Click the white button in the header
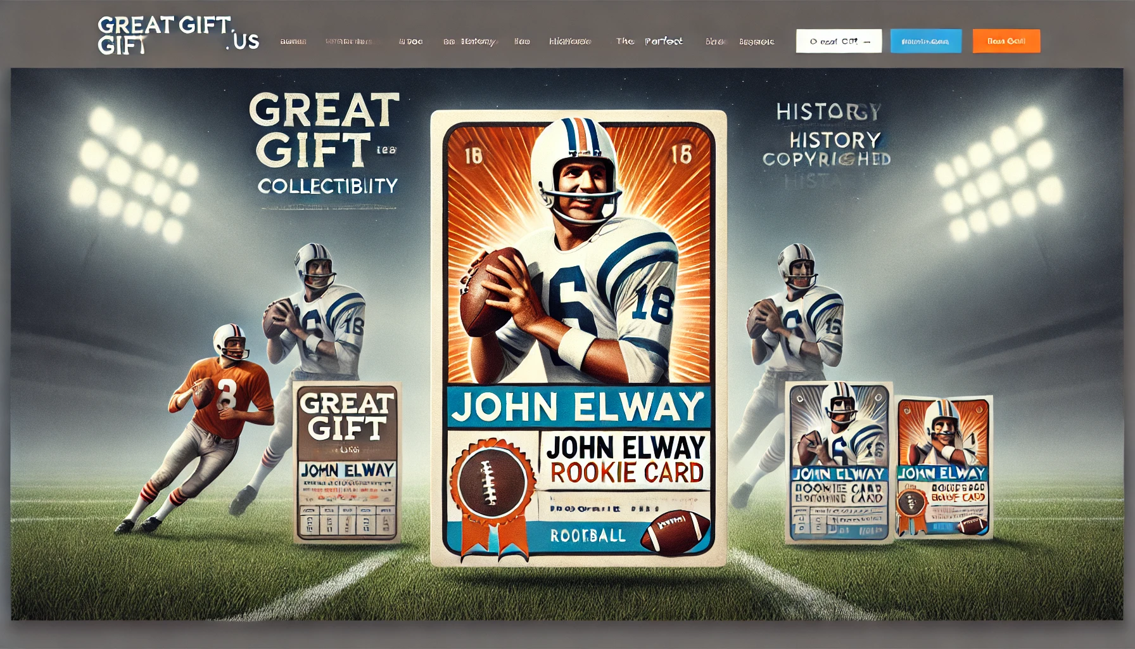The image size is (1135, 649). pyautogui.click(x=839, y=41)
